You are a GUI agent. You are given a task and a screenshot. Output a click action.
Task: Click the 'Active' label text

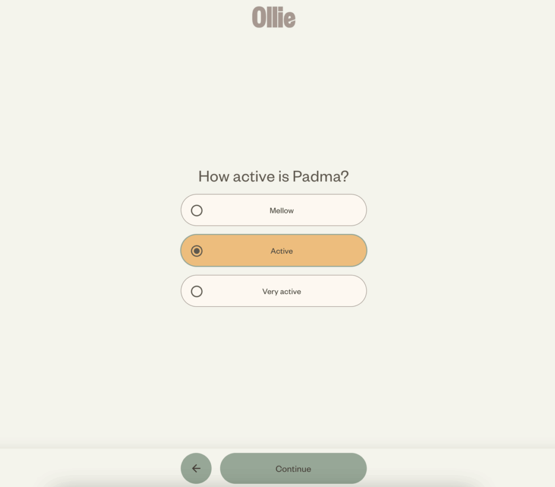(282, 251)
